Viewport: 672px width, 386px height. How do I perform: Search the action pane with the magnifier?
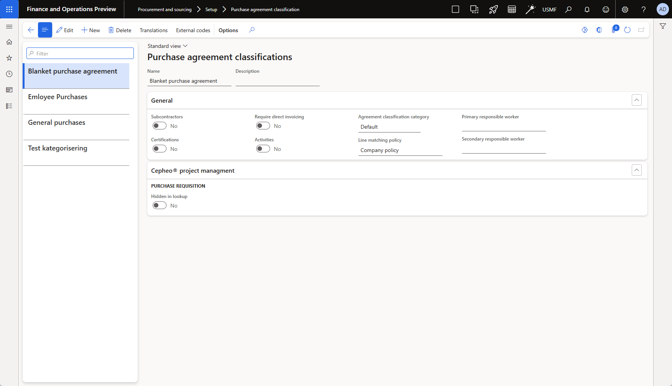pyautogui.click(x=252, y=30)
